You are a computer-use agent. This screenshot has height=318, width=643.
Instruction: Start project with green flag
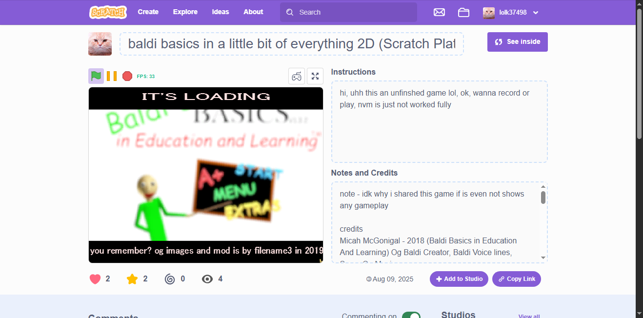click(96, 76)
